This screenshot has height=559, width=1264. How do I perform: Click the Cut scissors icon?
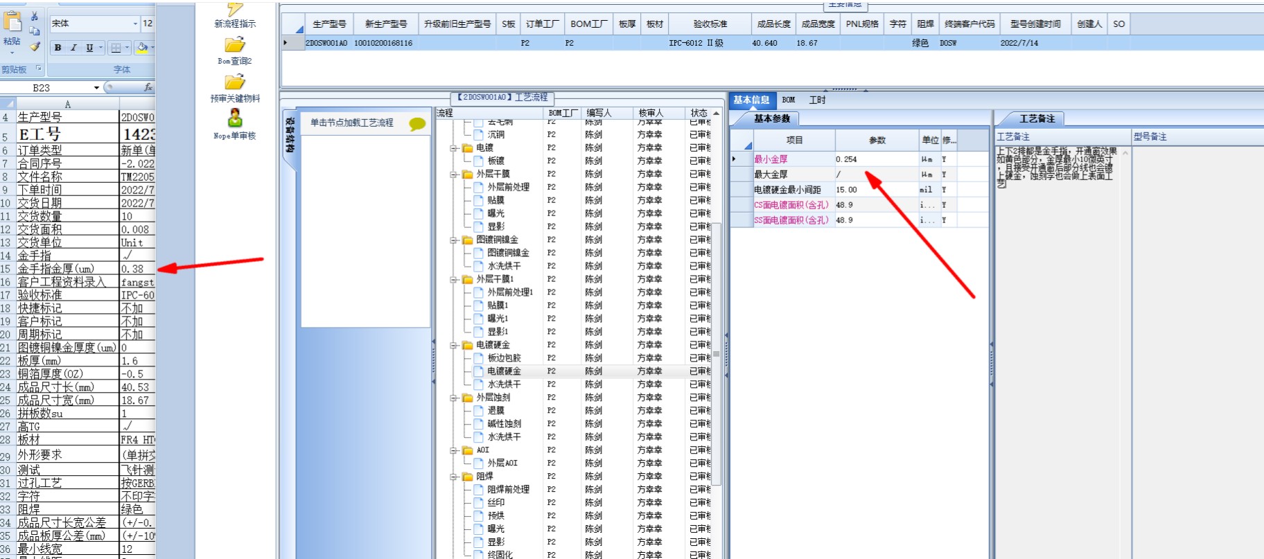point(35,16)
